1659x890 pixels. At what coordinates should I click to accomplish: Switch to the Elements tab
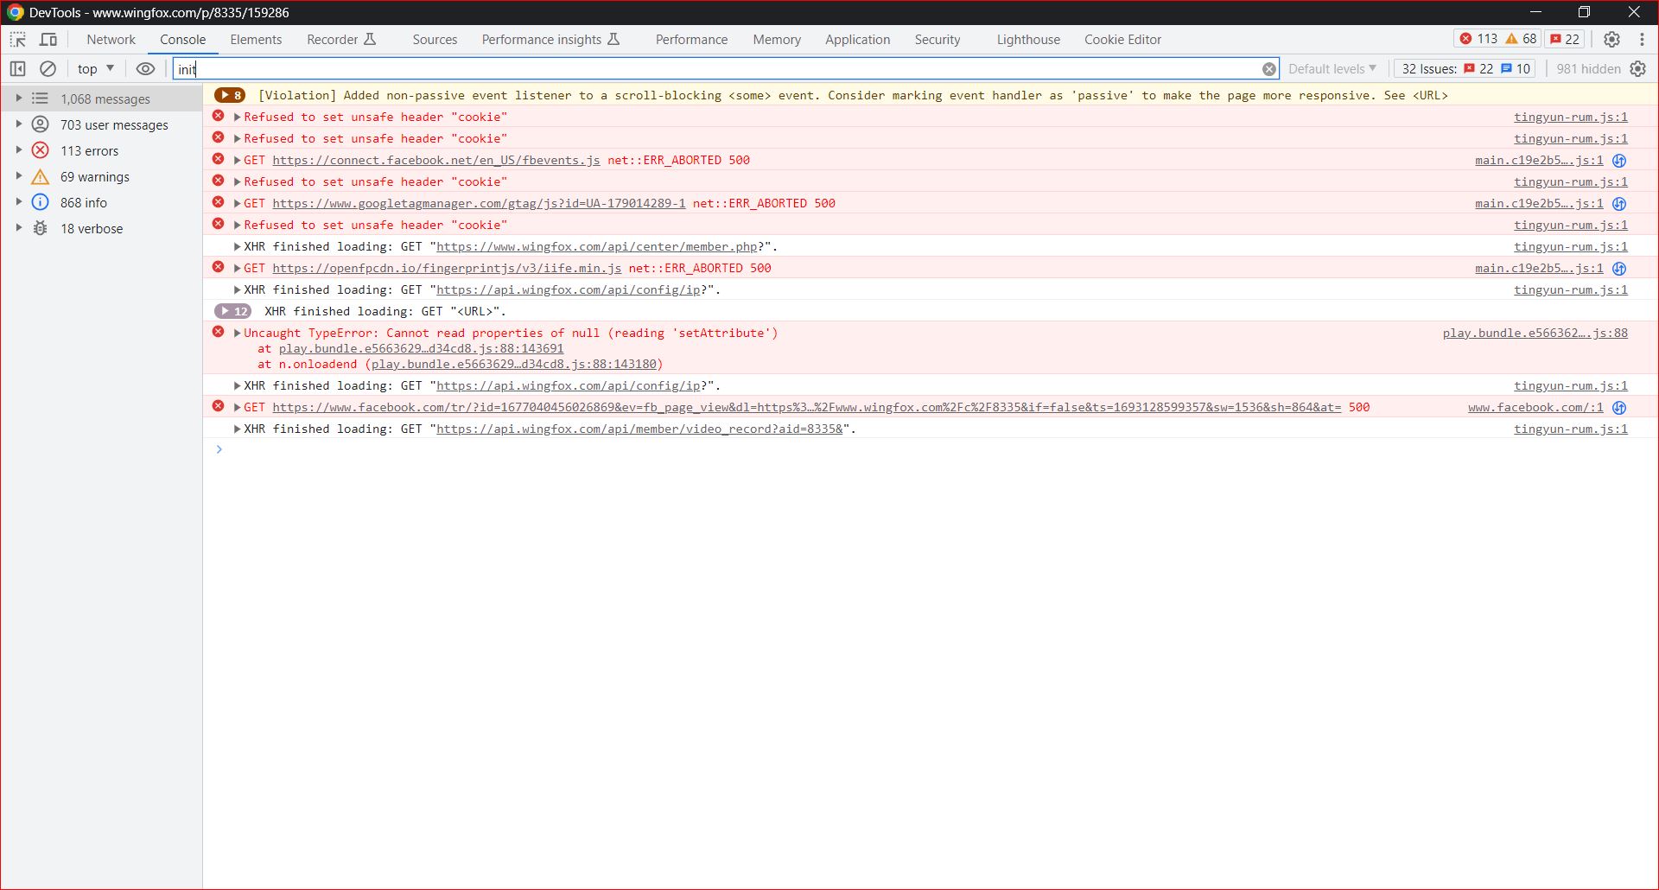pyautogui.click(x=256, y=40)
